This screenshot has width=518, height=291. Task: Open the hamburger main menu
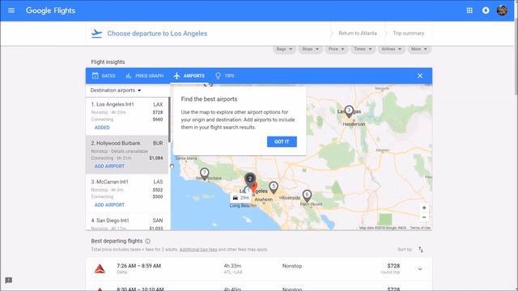[x=11, y=11]
